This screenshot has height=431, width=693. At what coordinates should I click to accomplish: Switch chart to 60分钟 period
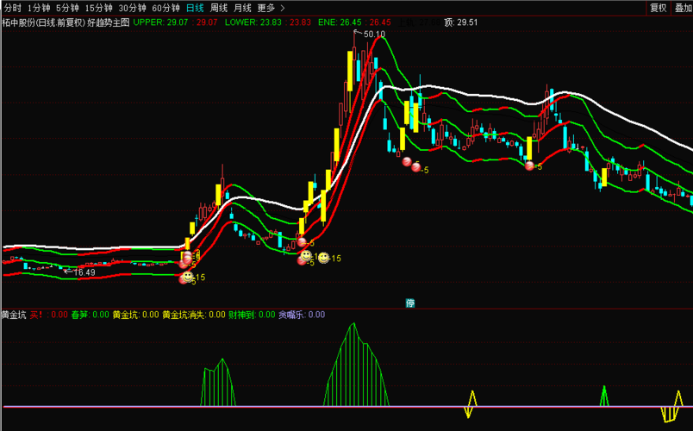pyautogui.click(x=165, y=8)
